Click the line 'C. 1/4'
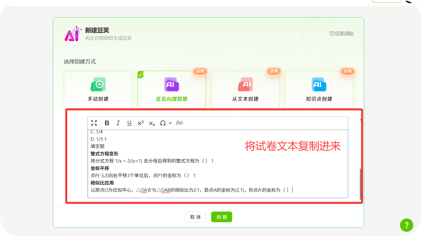 (x=97, y=132)
